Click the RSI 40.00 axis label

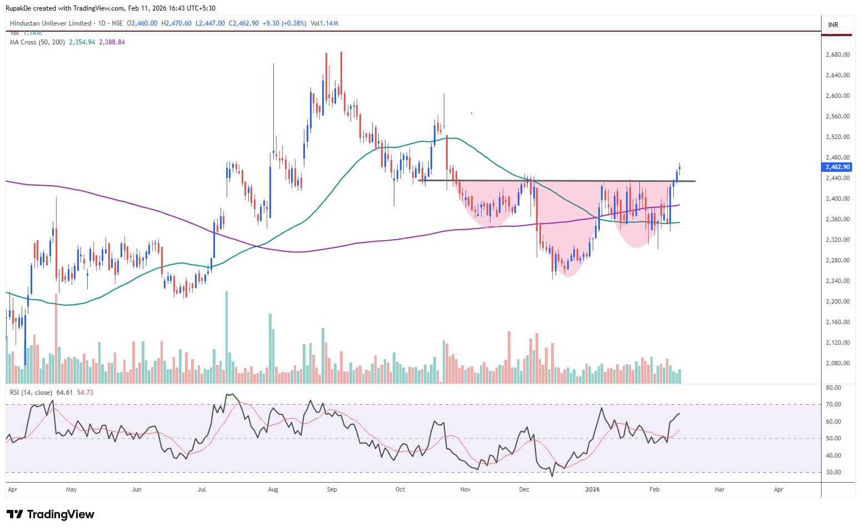pos(833,455)
